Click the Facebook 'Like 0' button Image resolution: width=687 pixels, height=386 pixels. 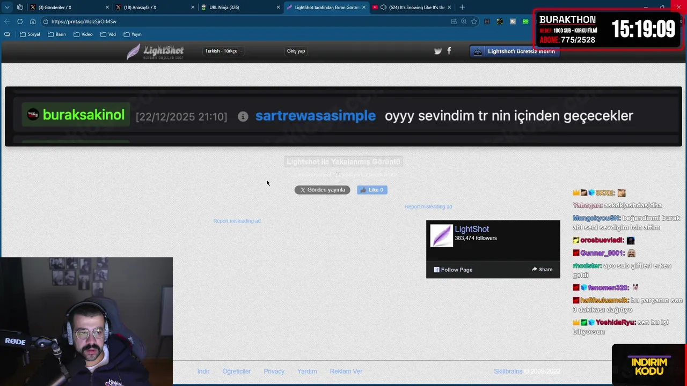point(372,190)
